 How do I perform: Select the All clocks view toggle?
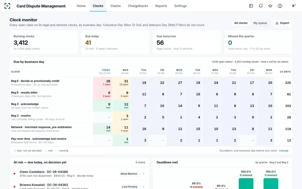click(x=241, y=23)
